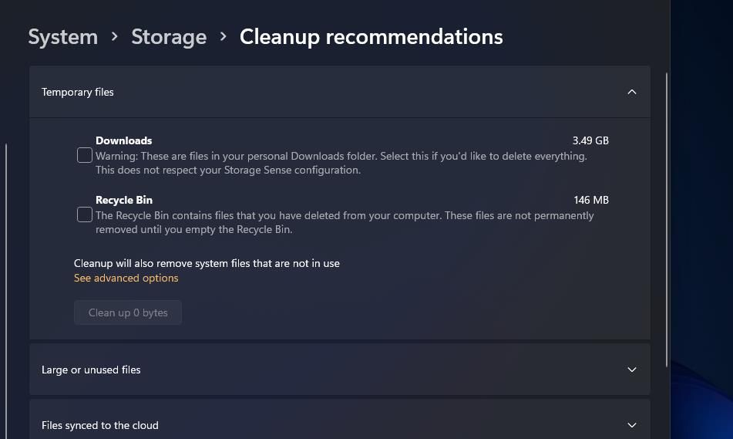Tick the Recycle Bin checkbox
733x439 pixels.
click(x=85, y=215)
